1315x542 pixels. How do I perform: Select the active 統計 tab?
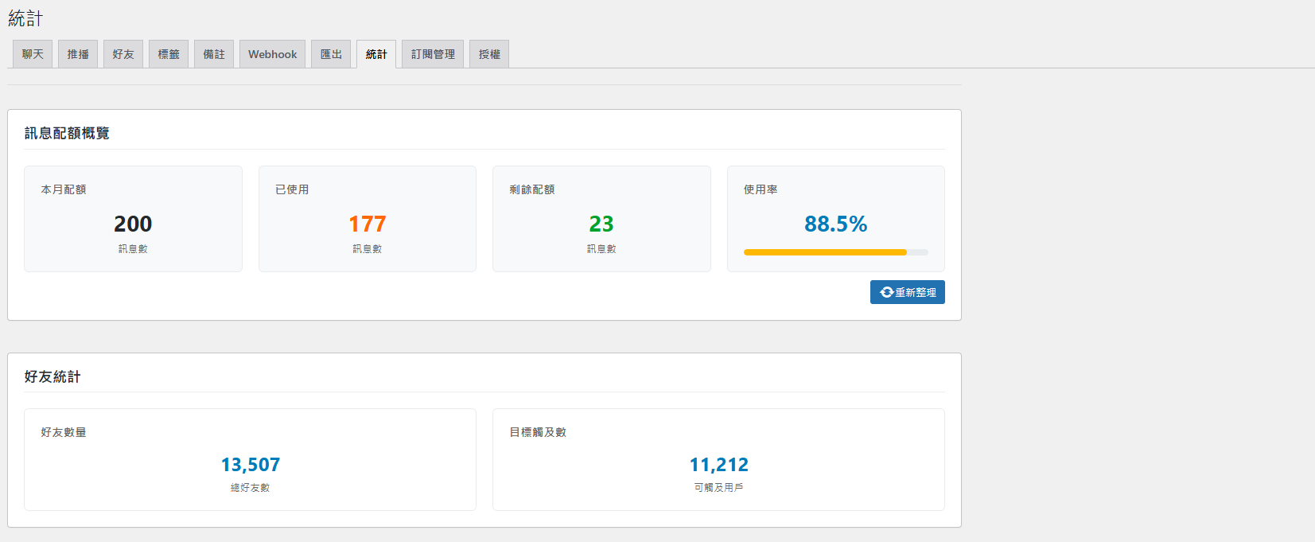pyautogui.click(x=376, y=54)
